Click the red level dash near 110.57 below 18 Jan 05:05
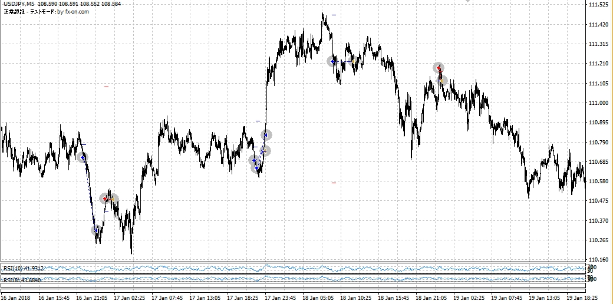This screenshot has width=613, height=304. pyautogui.click(x=334, y=183)
